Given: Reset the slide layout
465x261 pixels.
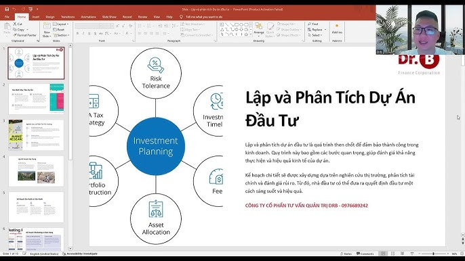Looking at the screenshot, I should (x=59, y=30).
